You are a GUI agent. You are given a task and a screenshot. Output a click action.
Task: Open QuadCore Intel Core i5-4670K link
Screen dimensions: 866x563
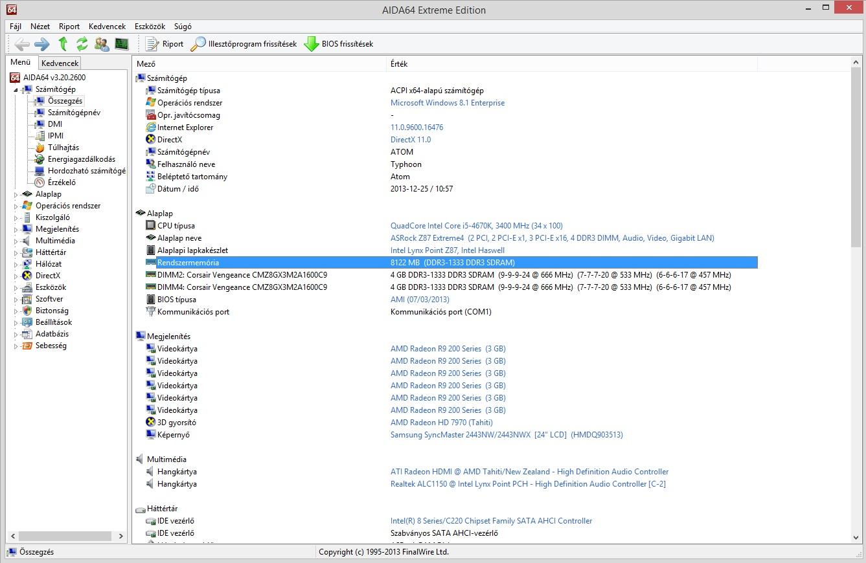477,226
